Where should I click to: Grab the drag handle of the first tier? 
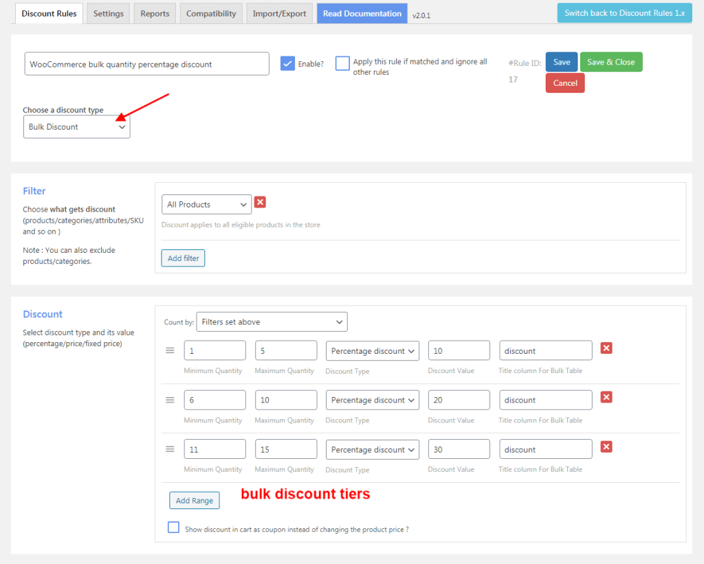click(x=170, y=350)
